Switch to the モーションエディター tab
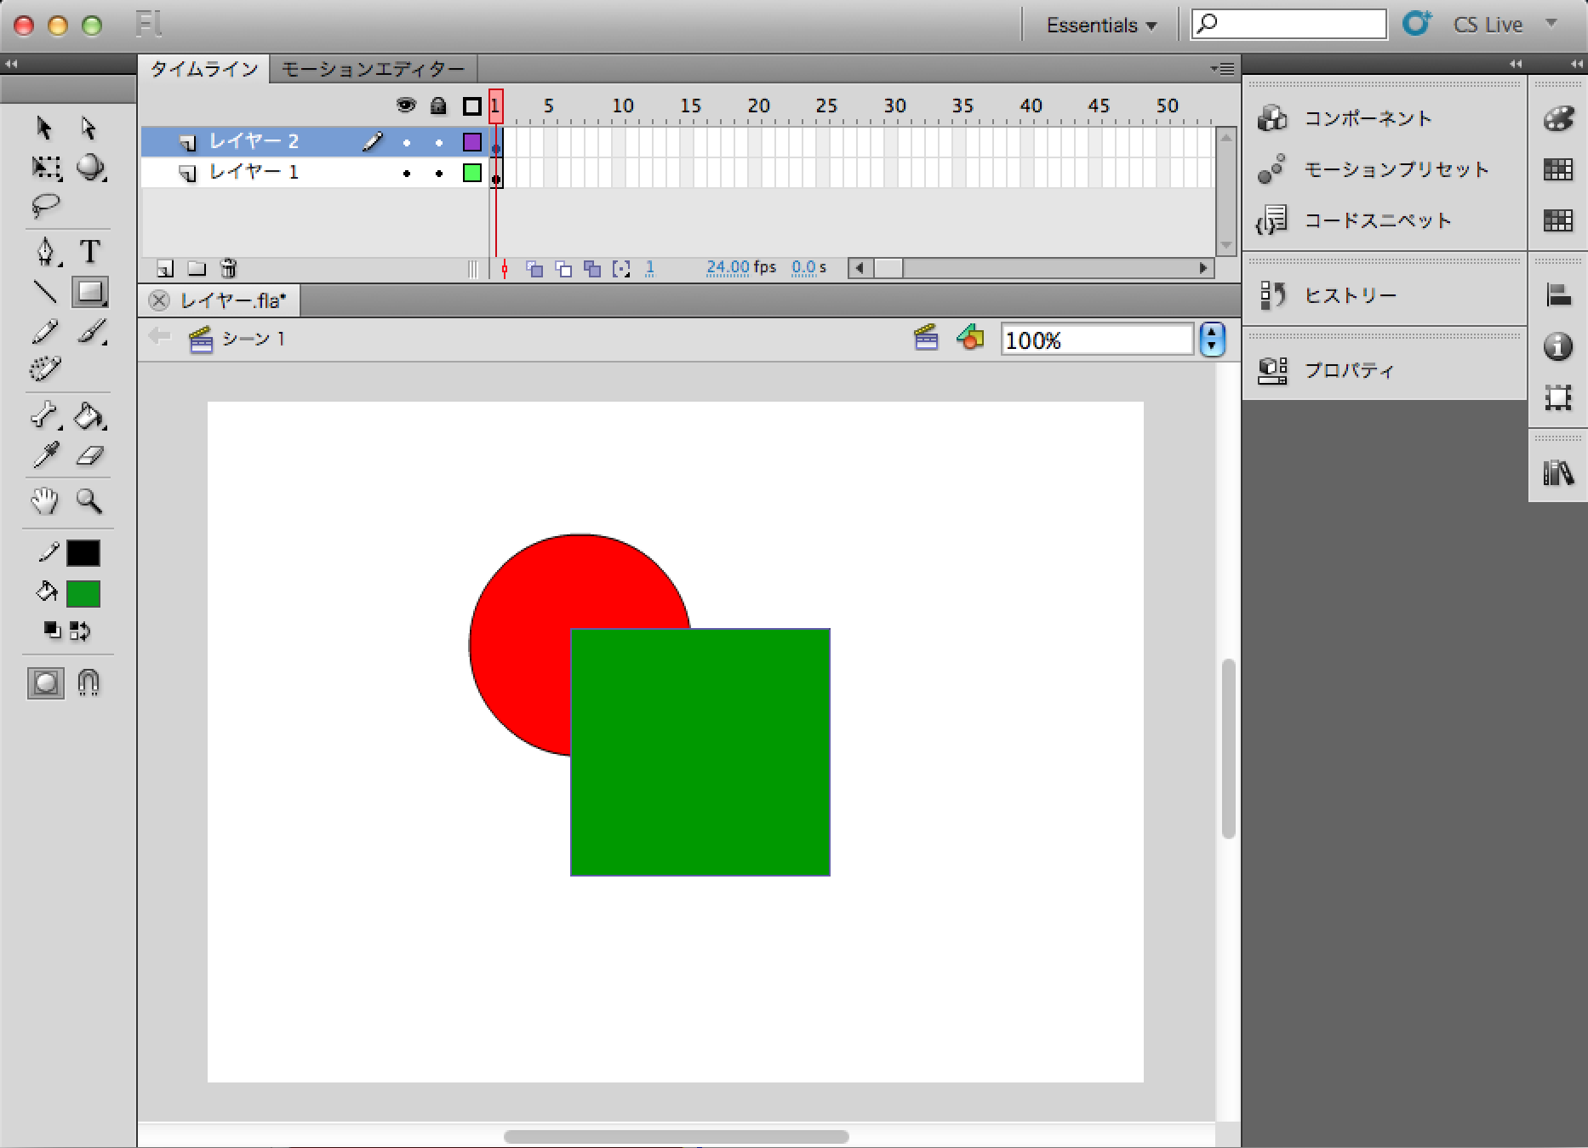 point(373,69)
